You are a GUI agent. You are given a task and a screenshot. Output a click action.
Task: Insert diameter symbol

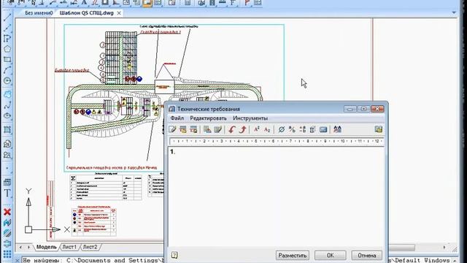[281, 129]
